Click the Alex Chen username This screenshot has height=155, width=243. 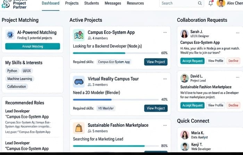click(x=235, y=3)
